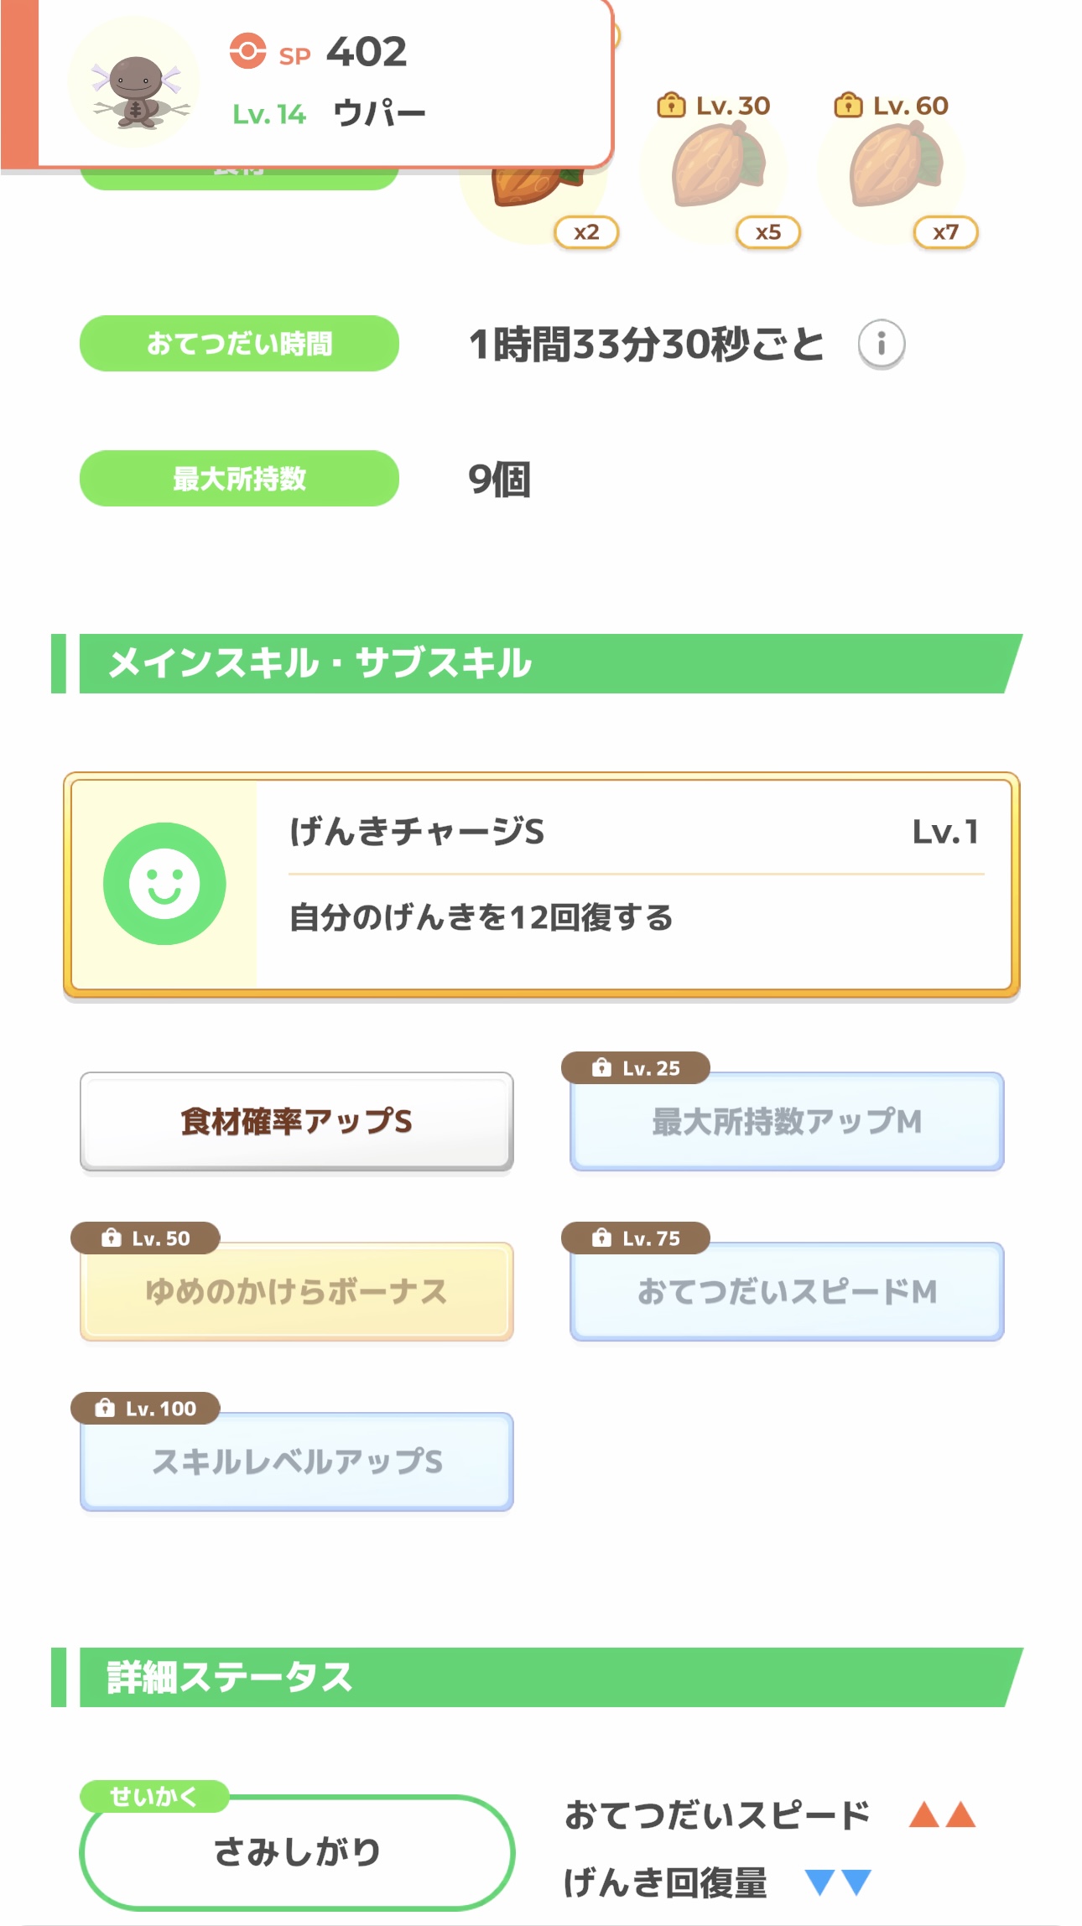Tap the Wooper portrait thumbnail
The height and width of the screenshot is (1926, 1082).
[134, 82]
